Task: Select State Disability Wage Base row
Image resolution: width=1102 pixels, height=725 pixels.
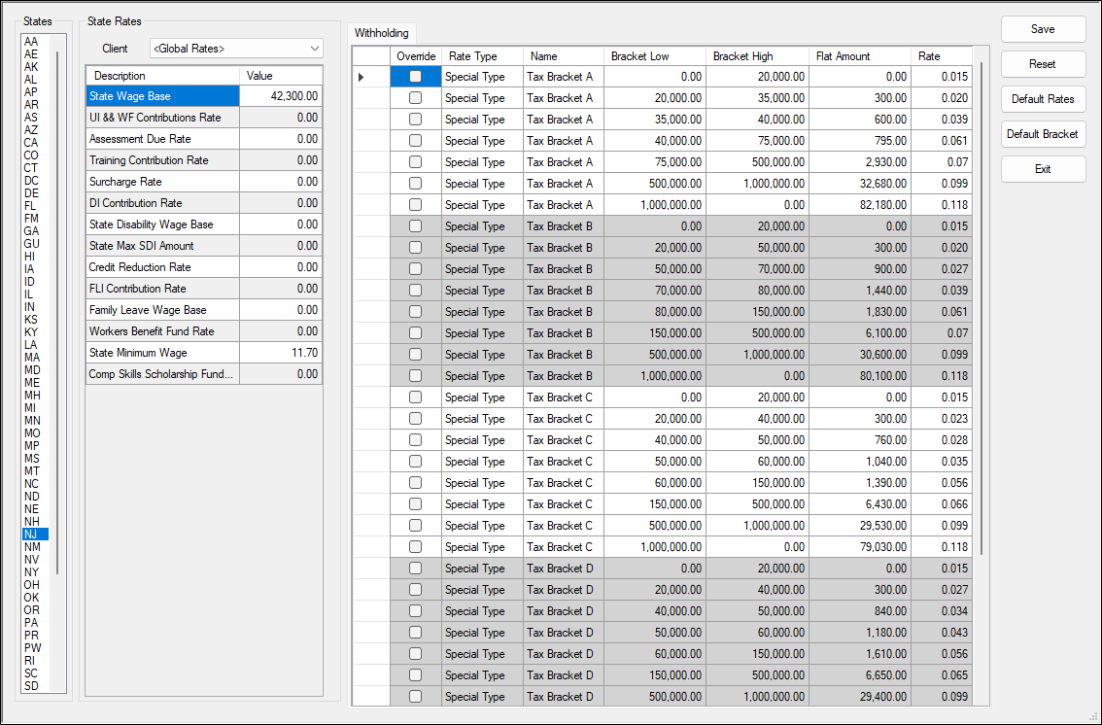Action: [204, 224]
